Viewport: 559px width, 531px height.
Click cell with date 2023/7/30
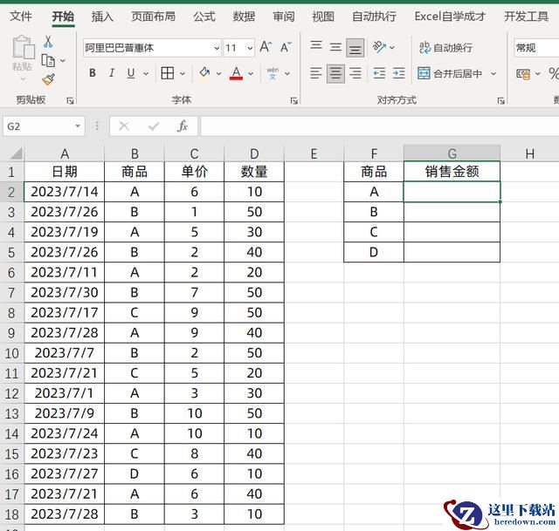click(x=64, y=293)
